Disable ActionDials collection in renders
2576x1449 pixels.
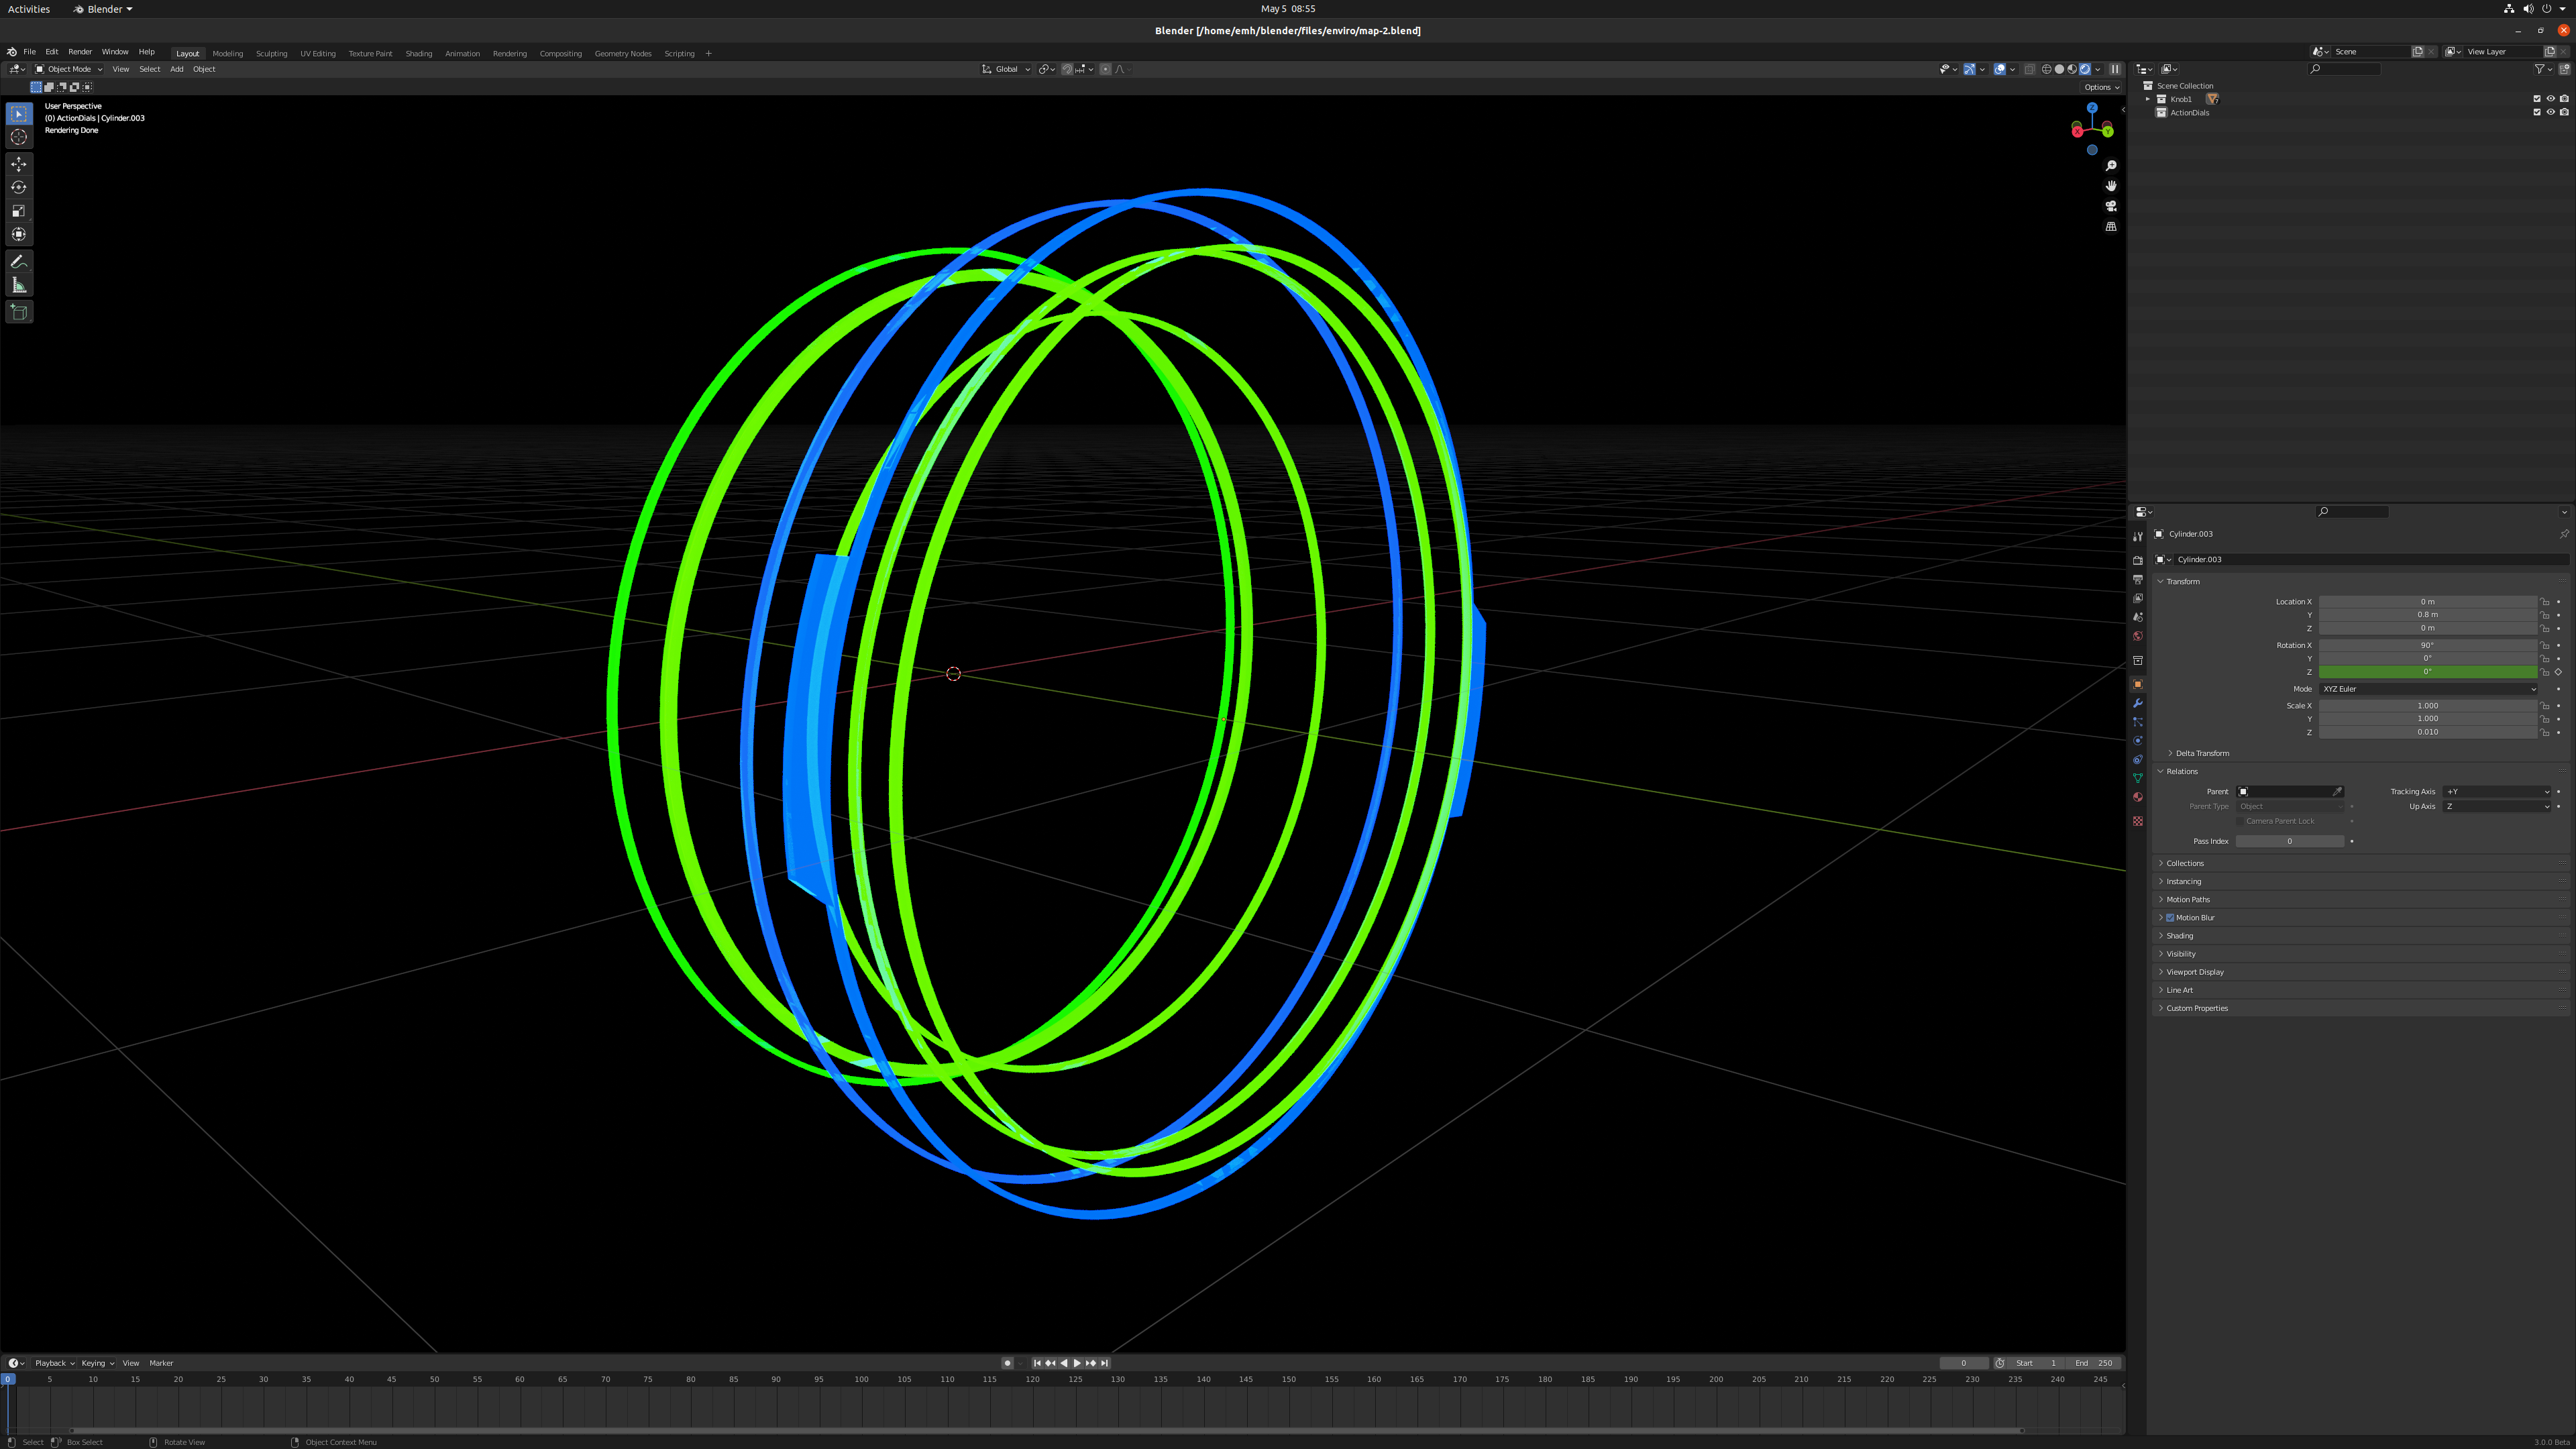point(2564,112)
